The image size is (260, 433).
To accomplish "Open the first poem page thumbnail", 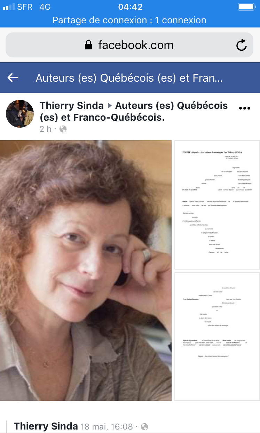I will 217,205.
